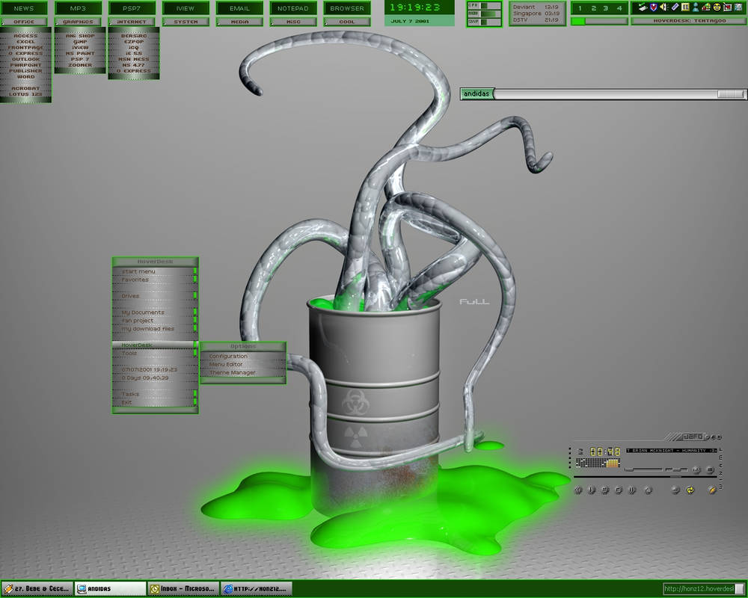The height and width of the screenshot is (598, 748).
Task: Expand the Drives submenu in HoverDesk
Action: (155, 296)
